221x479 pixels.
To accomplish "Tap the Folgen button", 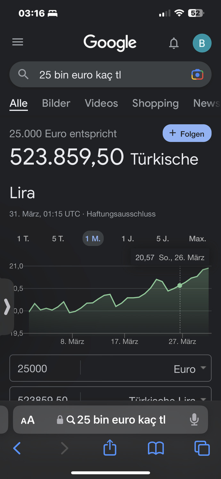I will pyautogui.click(x=187, y=133).
